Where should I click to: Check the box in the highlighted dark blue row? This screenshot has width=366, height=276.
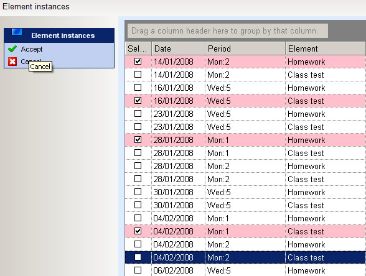[x=138, y=257]
